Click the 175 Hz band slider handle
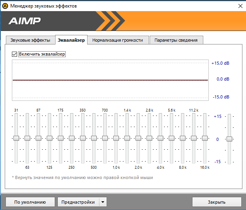Screen dimensions: 246x210 coord(61,138)
